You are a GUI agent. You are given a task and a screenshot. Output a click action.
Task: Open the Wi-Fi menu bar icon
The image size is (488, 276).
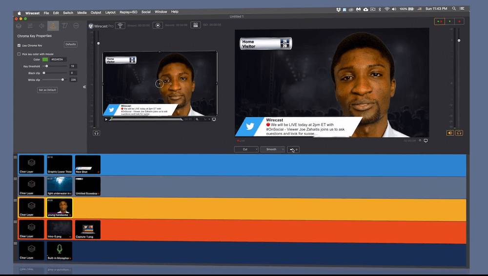pyautogui.click(x=387, y=9)
